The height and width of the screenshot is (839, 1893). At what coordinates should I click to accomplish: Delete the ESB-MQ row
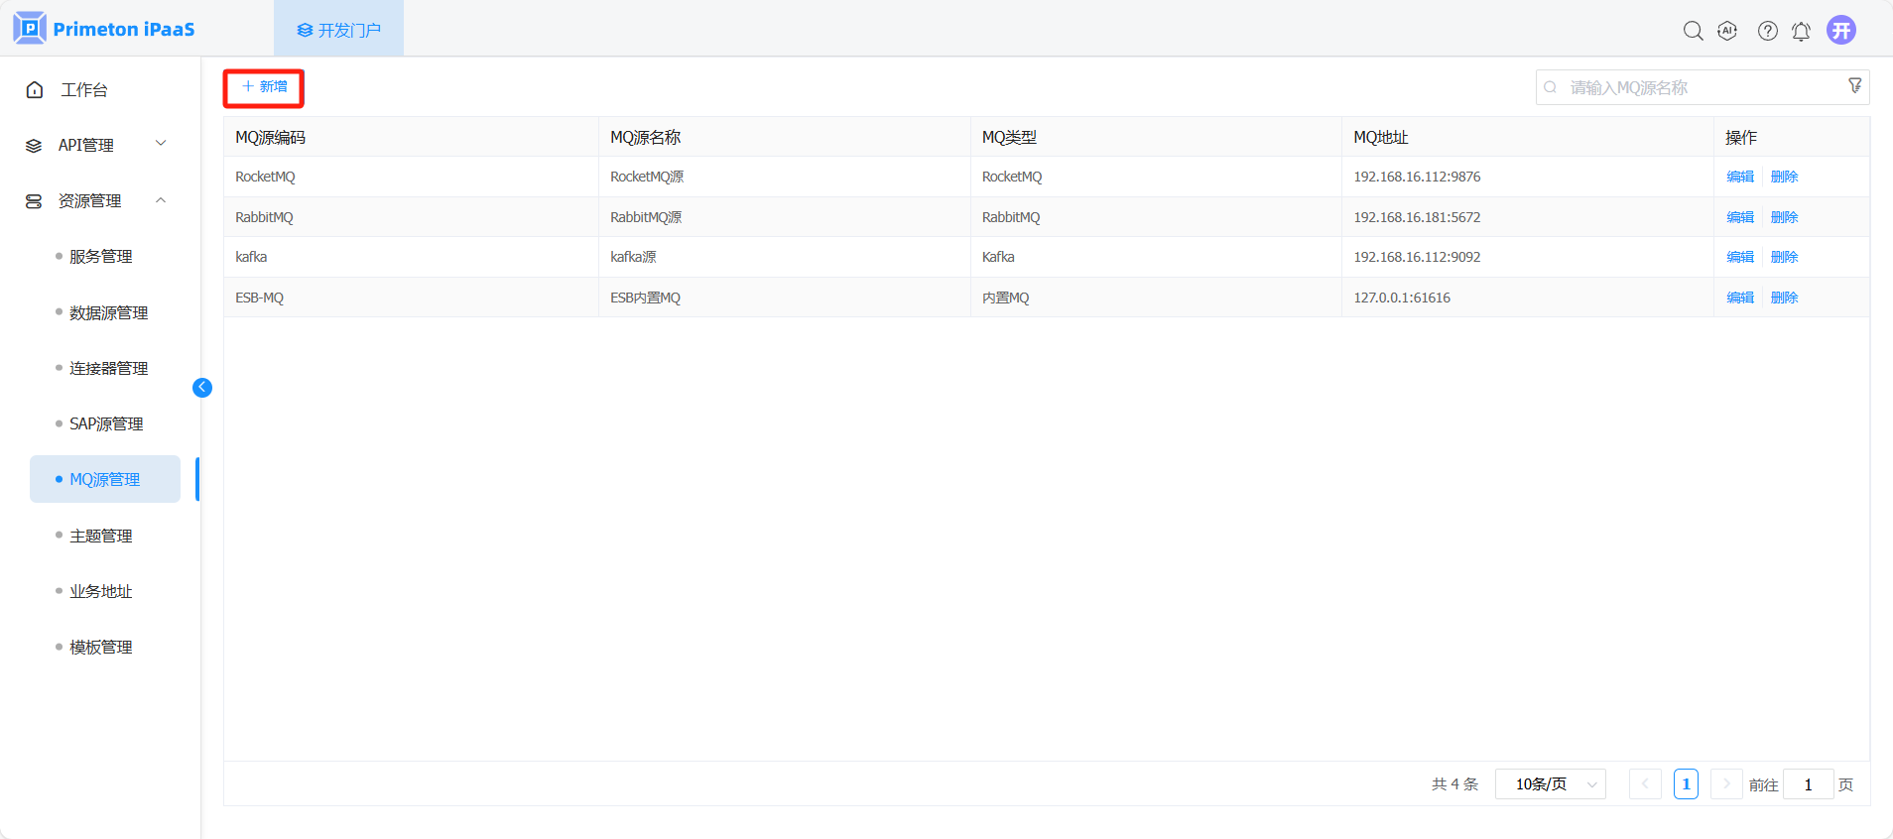point(1784,298)
